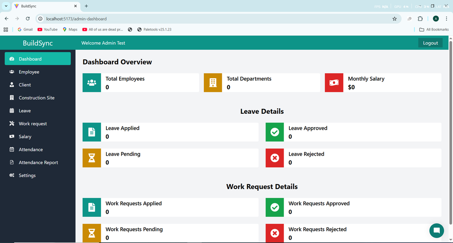This screenshot has height=243, width=453.
Task: Click the Work request tools icon
Action: [12, 123]
